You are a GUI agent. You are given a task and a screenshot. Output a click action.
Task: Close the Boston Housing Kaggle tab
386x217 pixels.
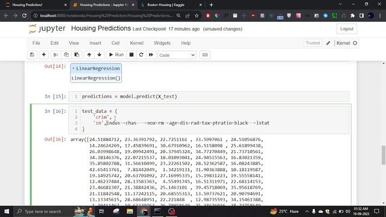point(200,5)
